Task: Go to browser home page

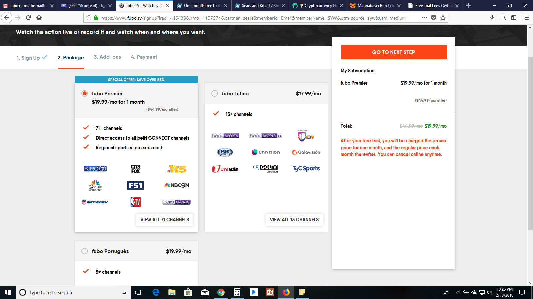Action: point(39,18)
